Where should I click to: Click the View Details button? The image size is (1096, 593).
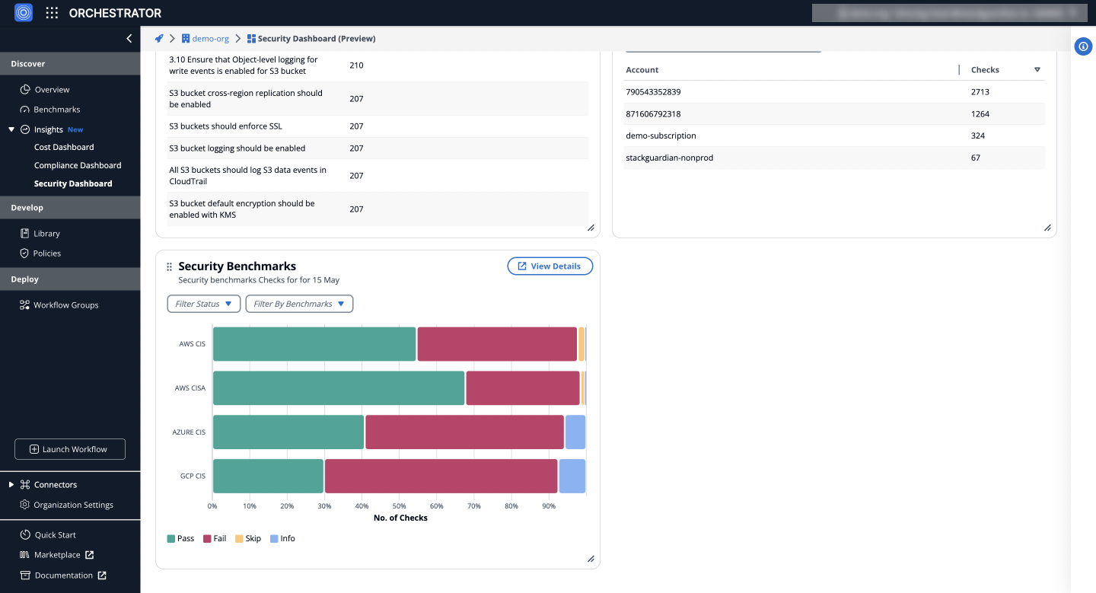[x=550, y=266]
